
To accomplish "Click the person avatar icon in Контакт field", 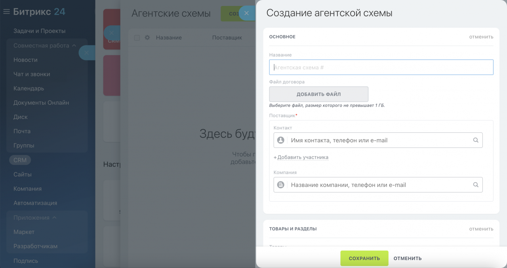I will (x=281, y=140).
